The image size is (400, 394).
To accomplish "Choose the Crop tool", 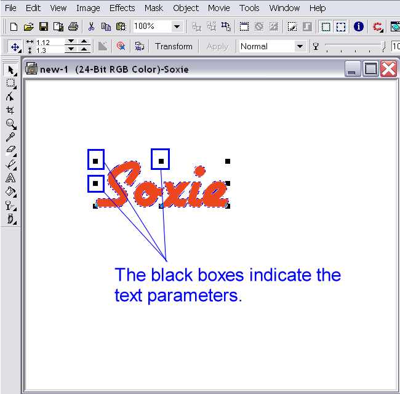I will tap(10, 110).
